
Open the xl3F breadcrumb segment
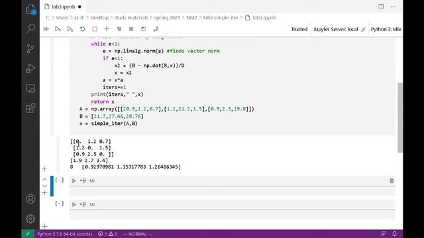(x=79, y=18)
